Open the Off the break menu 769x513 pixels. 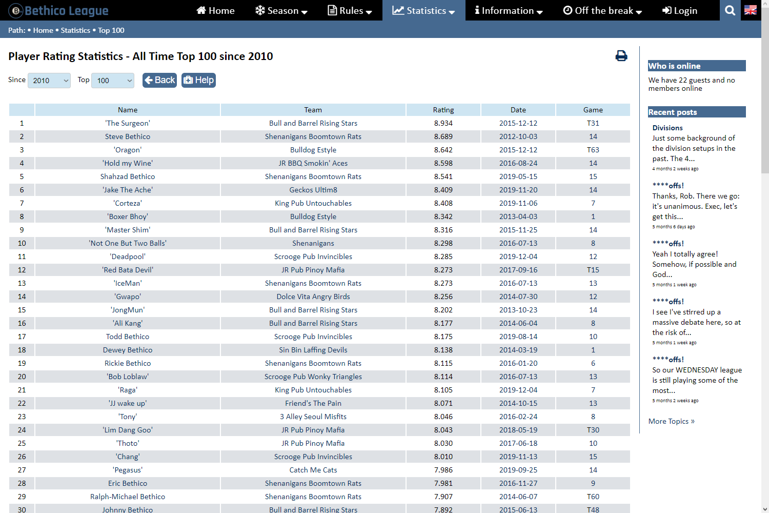click(x=602, y=10)
